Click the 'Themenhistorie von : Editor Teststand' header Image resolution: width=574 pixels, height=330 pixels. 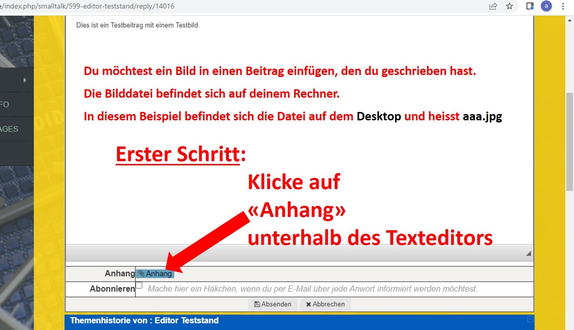tap(144, 321)
